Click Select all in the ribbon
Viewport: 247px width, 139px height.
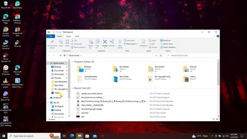point(165,41)
